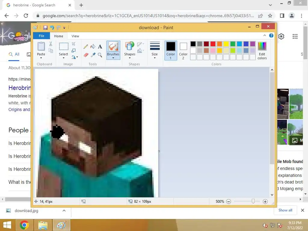Open Paint Help question mark icon
Viewport: 308px width, 231px height.
point(271,35)
